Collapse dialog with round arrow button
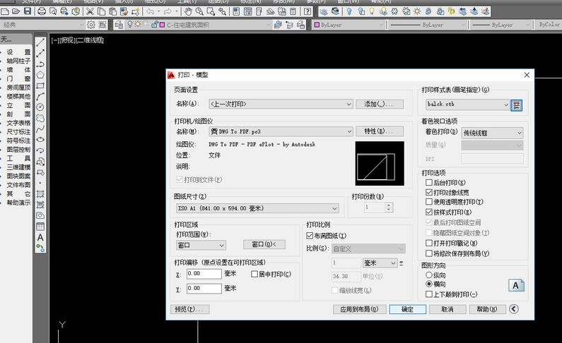562x343 pixels. 514,309
